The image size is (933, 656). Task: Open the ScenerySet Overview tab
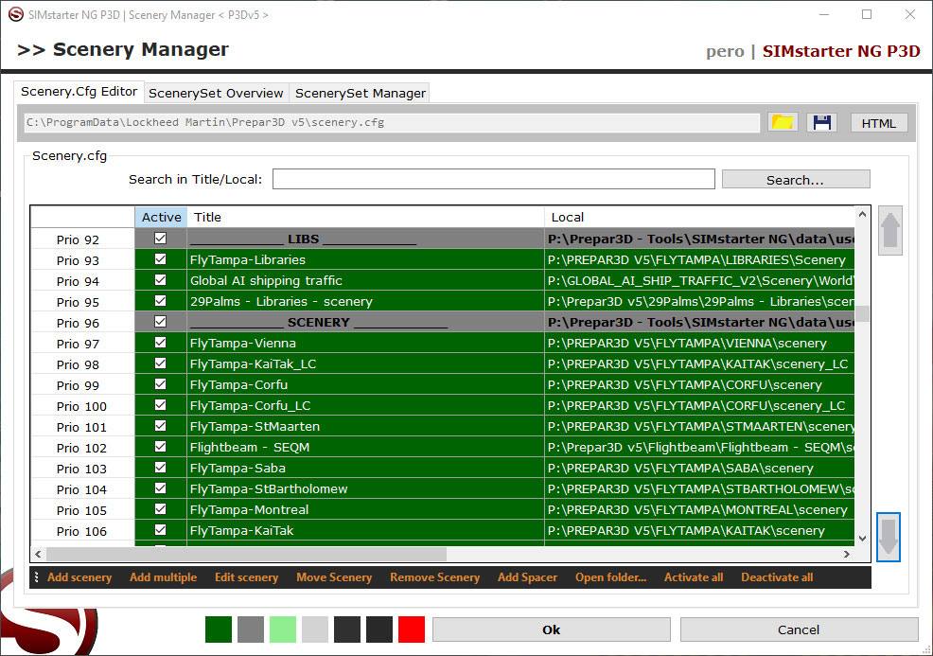(216, 94)
